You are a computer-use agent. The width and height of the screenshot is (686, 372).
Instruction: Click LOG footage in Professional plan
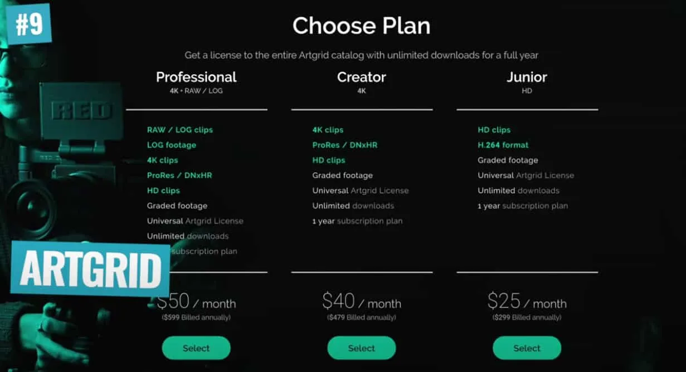click(x=172, y=145)
